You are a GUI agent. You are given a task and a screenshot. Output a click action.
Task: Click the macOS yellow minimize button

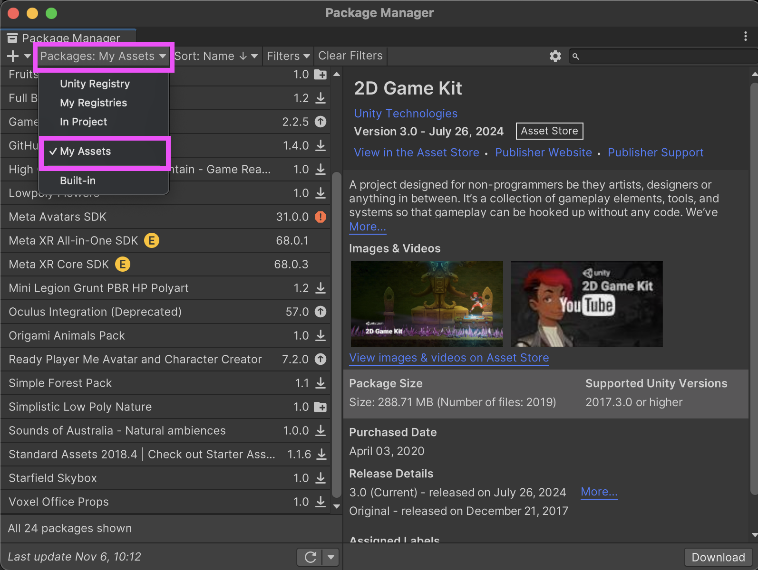click(x=32, y=13)
